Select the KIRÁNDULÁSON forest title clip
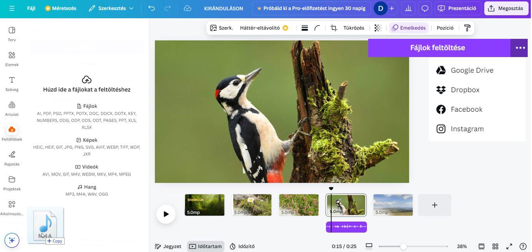The width and height of the screenshot is (532, 252). coord(205,205)
